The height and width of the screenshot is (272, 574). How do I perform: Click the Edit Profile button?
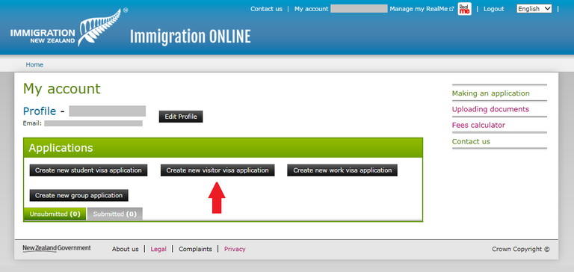(181, 117)
